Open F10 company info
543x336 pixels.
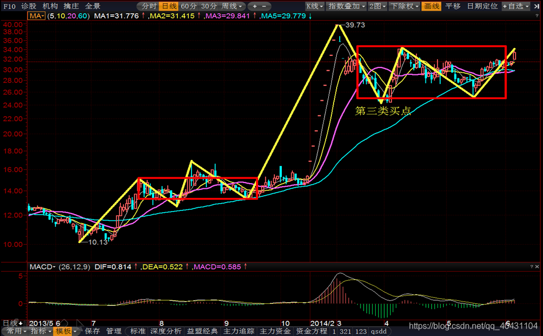(9, 6)
